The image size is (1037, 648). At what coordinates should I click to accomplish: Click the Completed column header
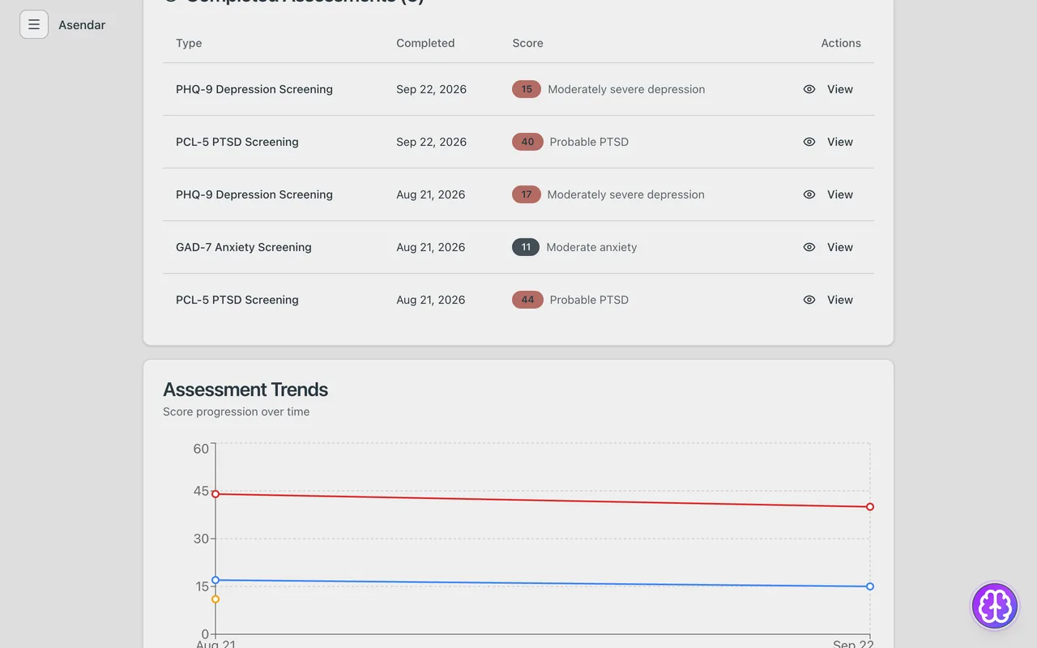pyautogui.click(x=425, y=43)
